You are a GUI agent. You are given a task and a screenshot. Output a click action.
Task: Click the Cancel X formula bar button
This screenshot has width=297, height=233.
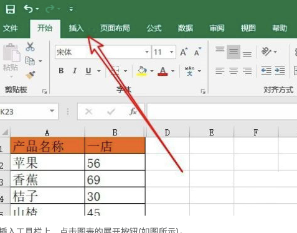(88, 112)
